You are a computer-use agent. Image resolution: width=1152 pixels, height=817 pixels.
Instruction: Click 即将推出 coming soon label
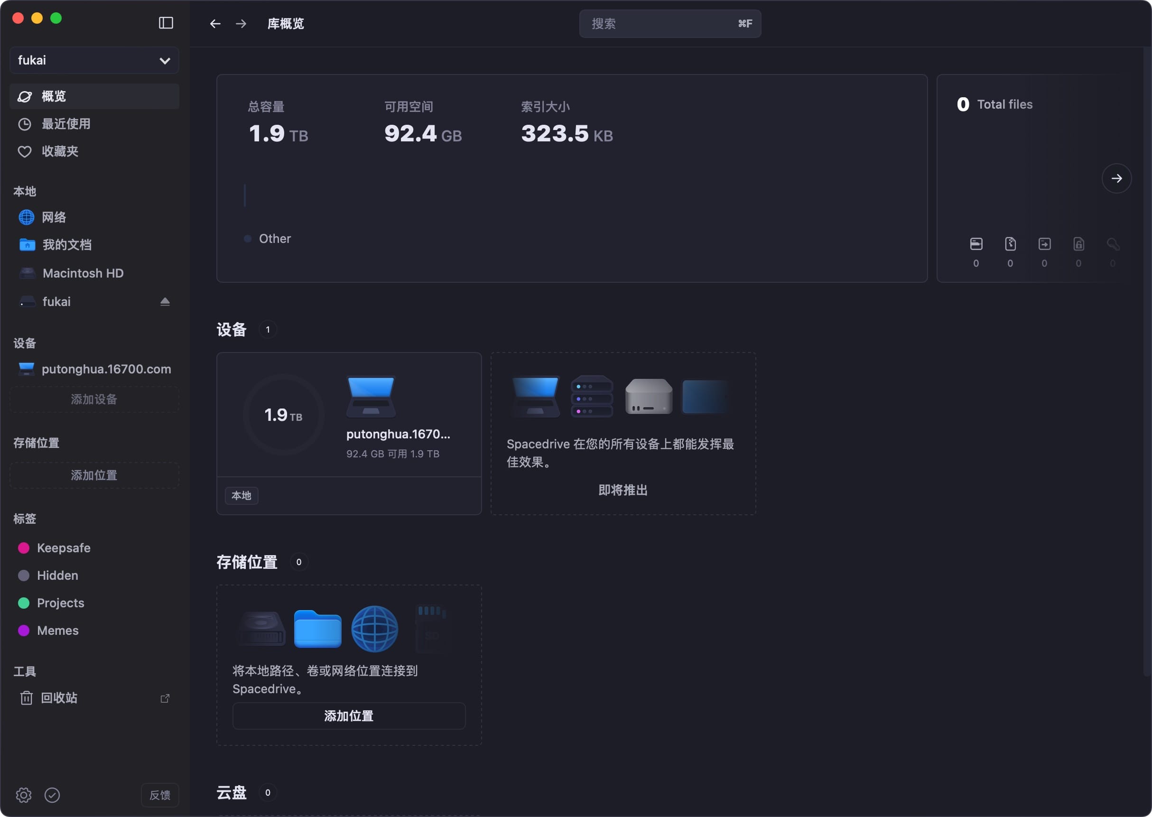pos(623,490)
